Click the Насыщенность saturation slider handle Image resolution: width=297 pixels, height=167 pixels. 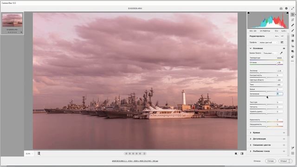(266, 127)
